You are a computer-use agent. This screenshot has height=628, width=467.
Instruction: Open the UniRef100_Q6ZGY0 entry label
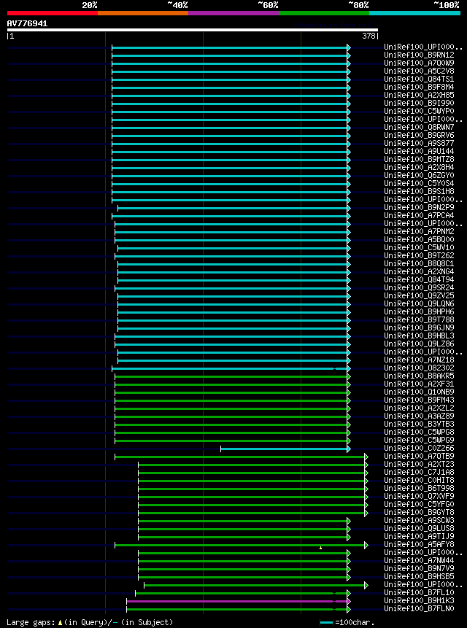[x=419, y=175]
